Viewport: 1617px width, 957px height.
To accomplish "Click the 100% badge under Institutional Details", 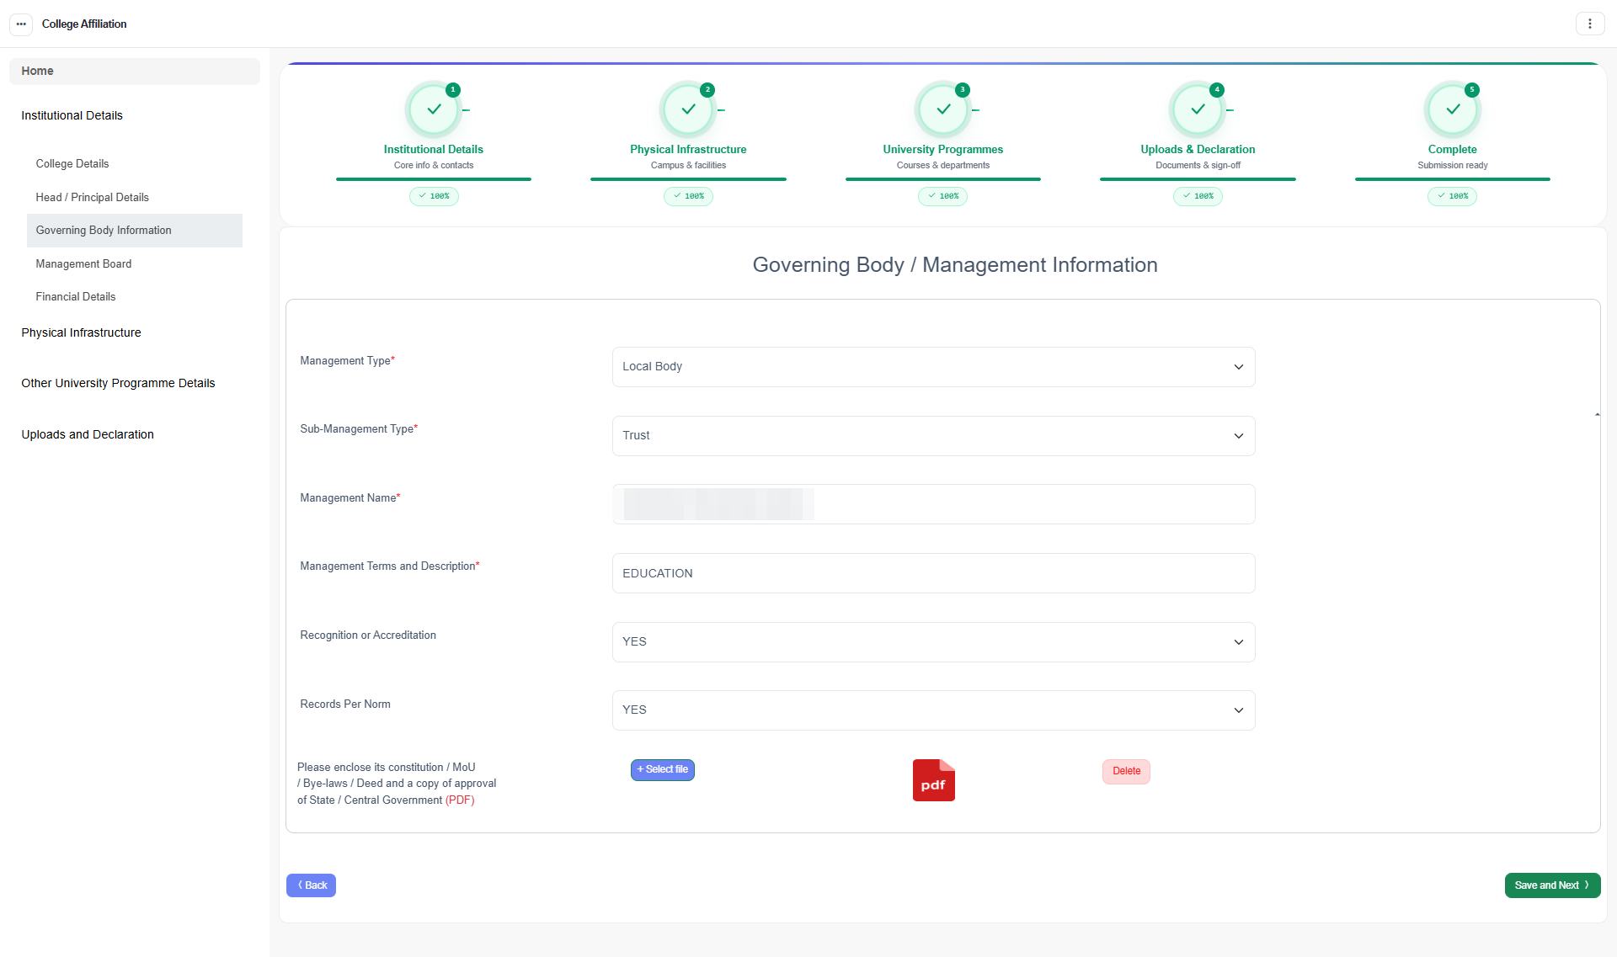I will (x=434, y=196).
